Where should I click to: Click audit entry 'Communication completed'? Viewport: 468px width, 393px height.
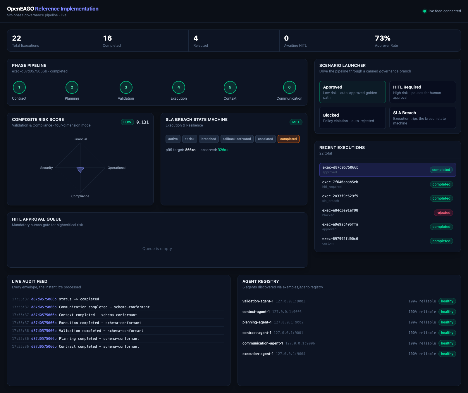(x=118, y=307)
